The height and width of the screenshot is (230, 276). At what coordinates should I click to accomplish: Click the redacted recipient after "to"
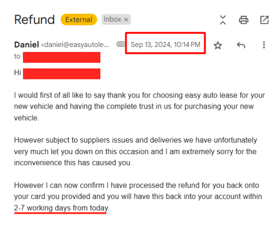(62, 57)
